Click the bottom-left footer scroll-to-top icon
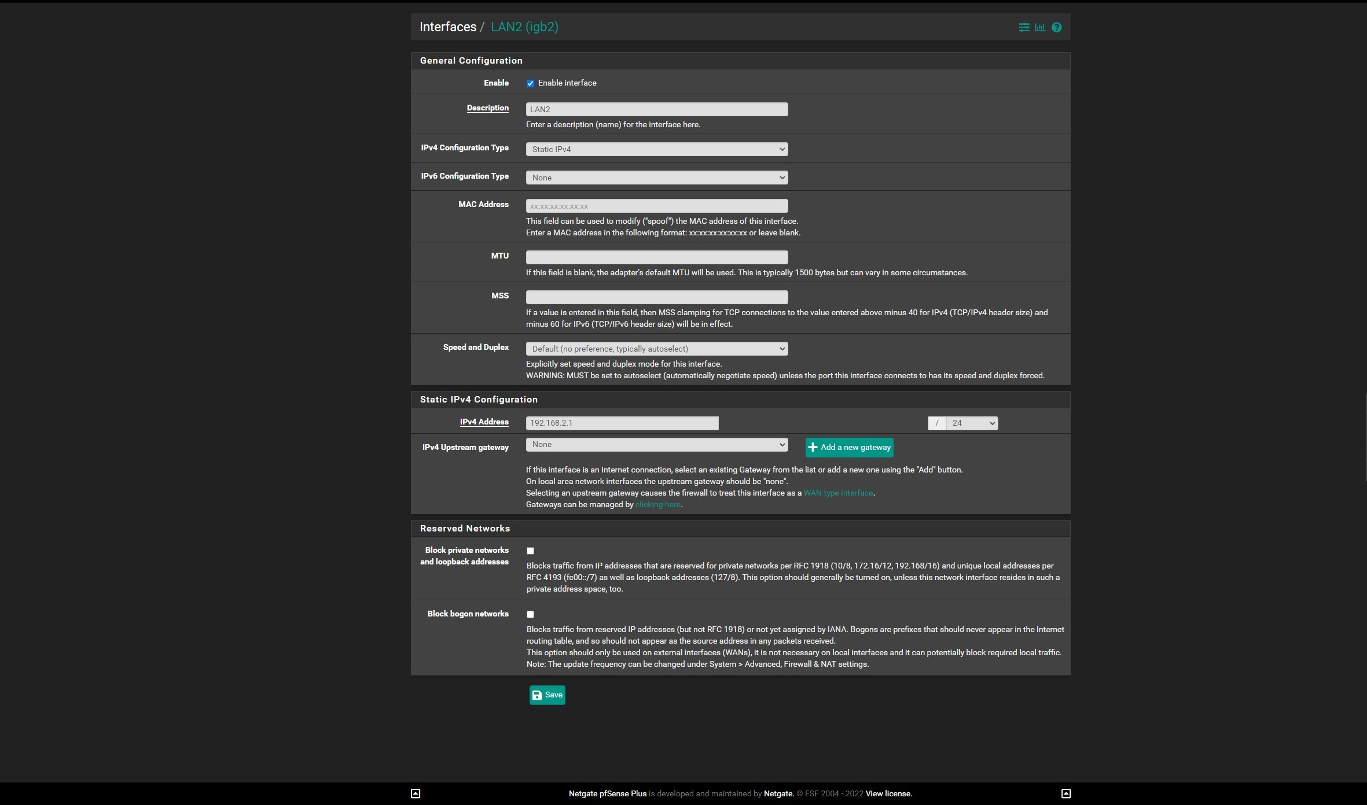1367x805 pixels. pos(415,793)
